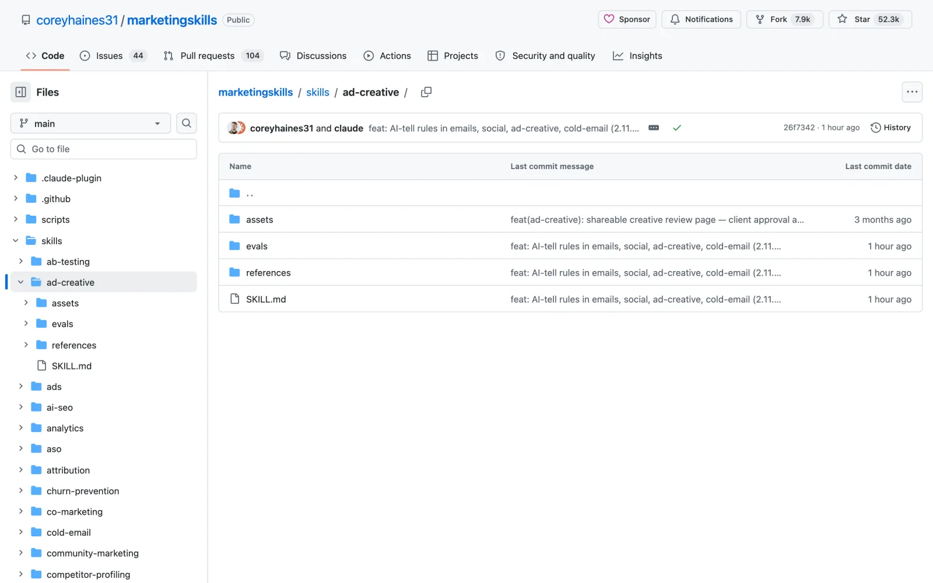This screenshot has height=583, width=933.
Task: Navigate to skills breadcrumb
Action: click(x=318, y=92)
